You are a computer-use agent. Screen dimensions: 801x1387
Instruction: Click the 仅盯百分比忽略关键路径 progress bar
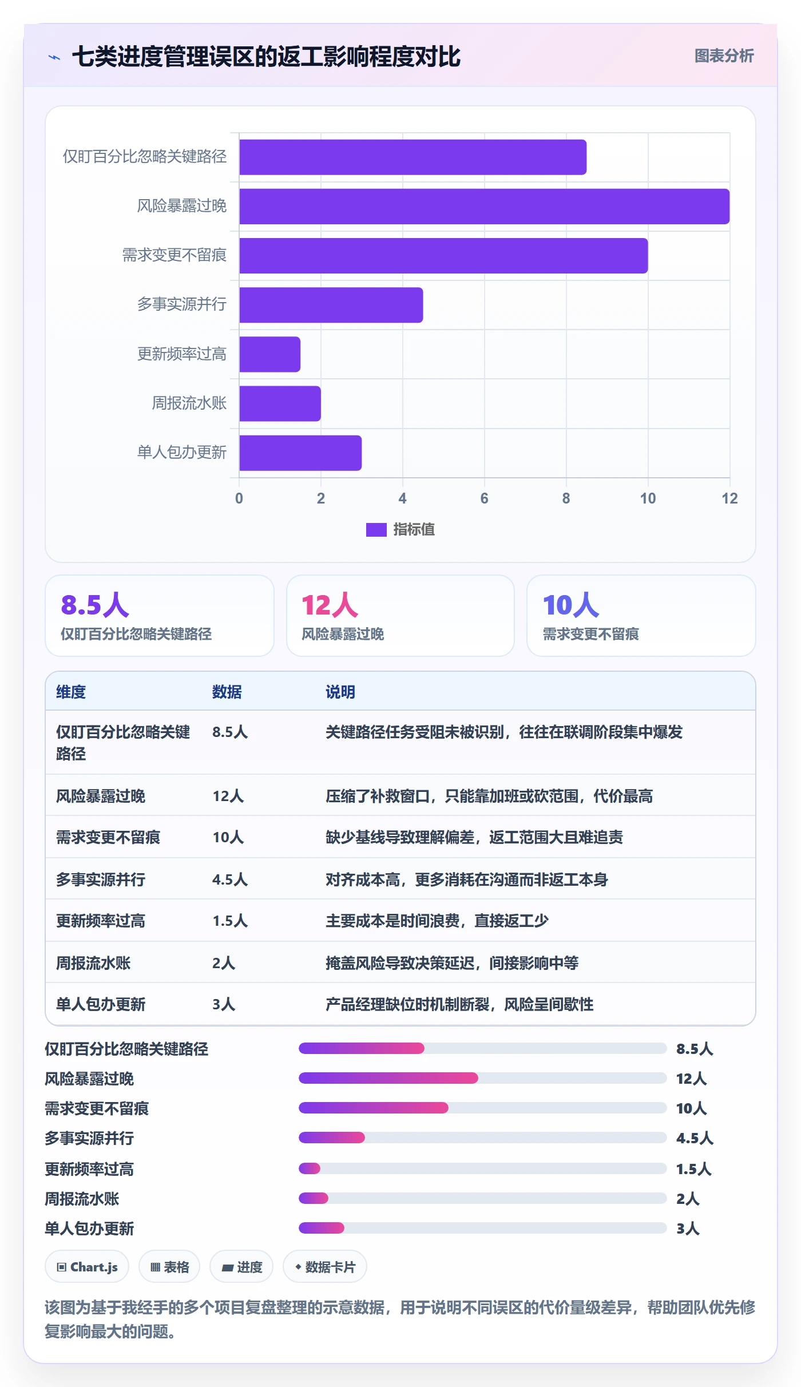click(482, 1048)
